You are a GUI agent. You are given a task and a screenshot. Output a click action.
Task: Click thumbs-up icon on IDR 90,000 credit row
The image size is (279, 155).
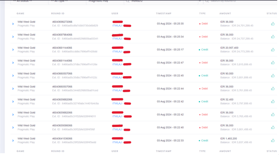273,76
